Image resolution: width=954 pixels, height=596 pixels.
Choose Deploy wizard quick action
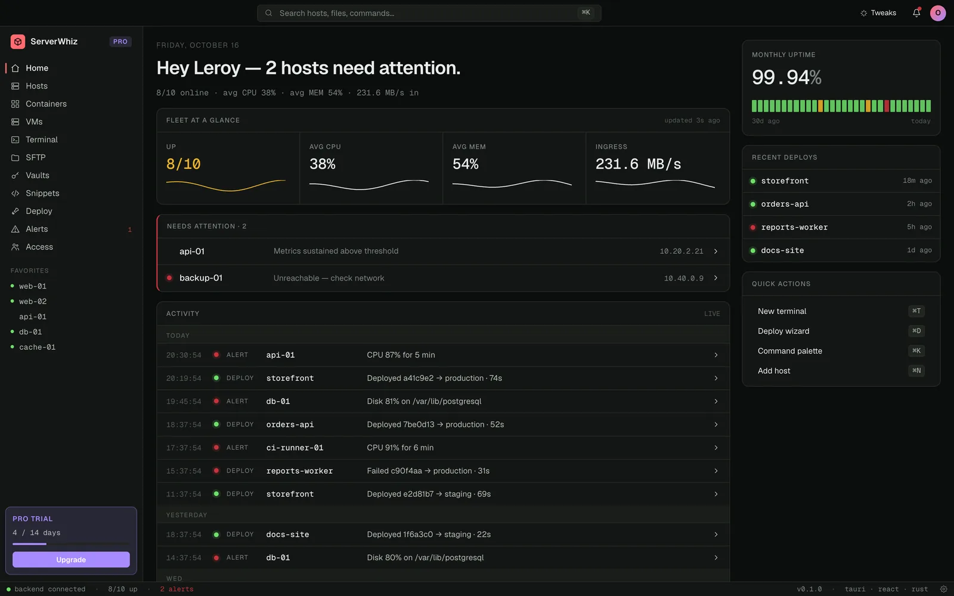tap(841, 331)
